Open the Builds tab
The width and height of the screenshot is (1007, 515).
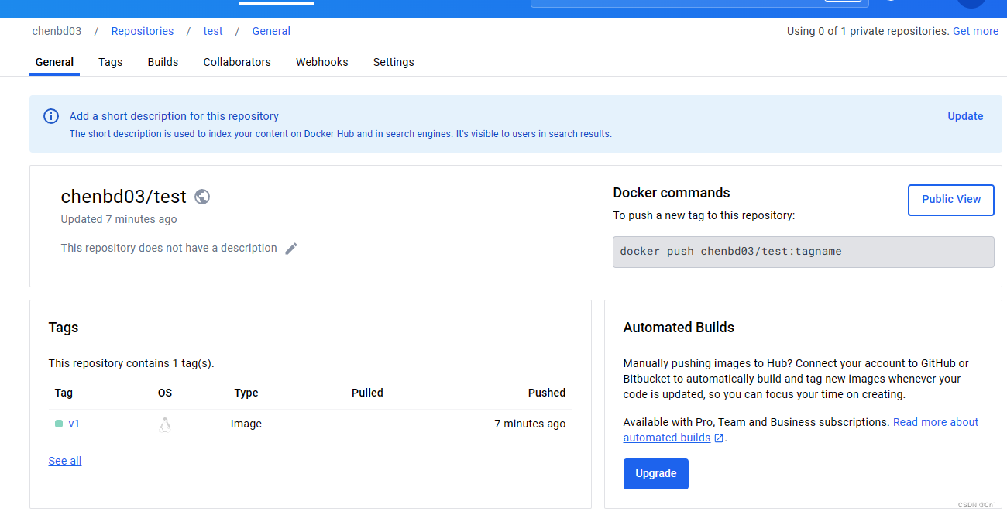click(x=163, y=62)
